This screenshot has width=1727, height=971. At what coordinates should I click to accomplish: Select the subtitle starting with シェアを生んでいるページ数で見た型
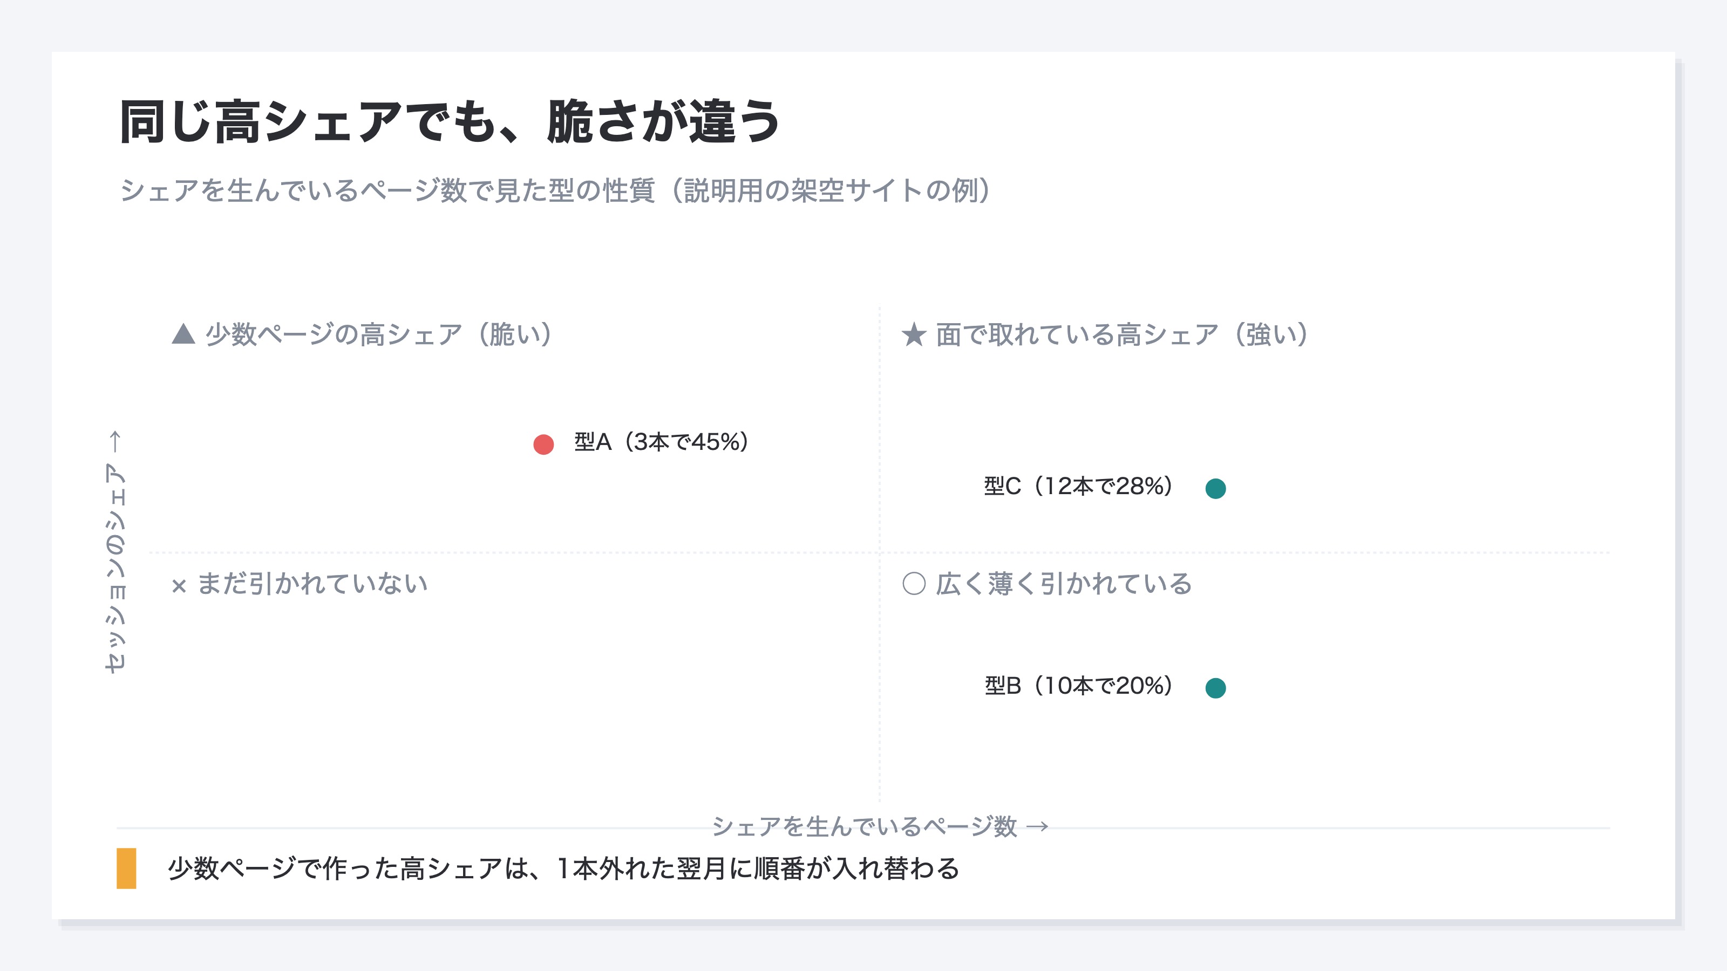[556, 190]
